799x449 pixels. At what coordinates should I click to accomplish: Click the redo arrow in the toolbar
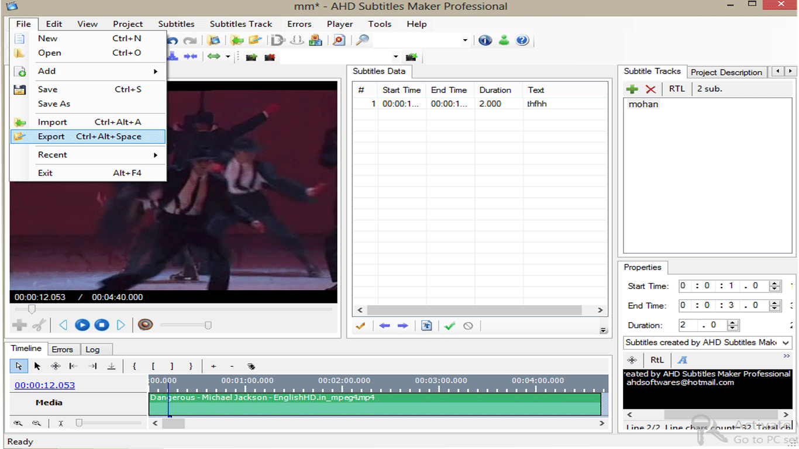point(190,40)
